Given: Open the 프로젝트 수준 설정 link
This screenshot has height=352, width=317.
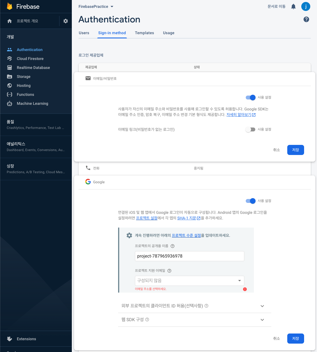Looking at the screenshot, I should pos(186,235).
